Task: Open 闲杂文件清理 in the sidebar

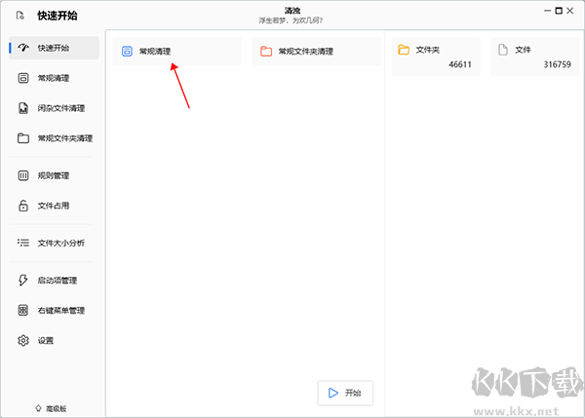Action: point(60,108)
